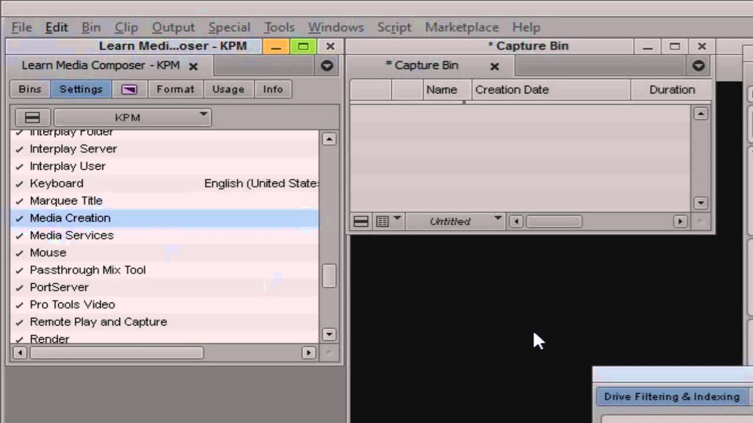Open the Script menu

pyautogui.click(x=394, y=27)
